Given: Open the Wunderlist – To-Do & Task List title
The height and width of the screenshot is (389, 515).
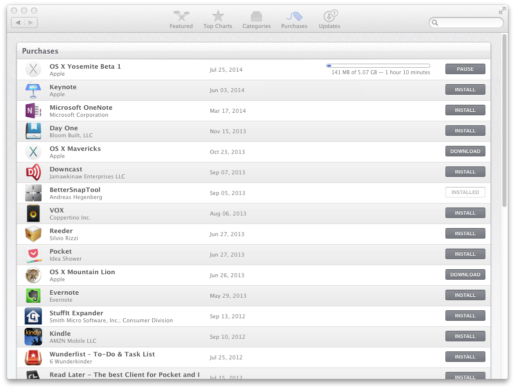Looking at the screenshot, I should [x=102, y=354].
